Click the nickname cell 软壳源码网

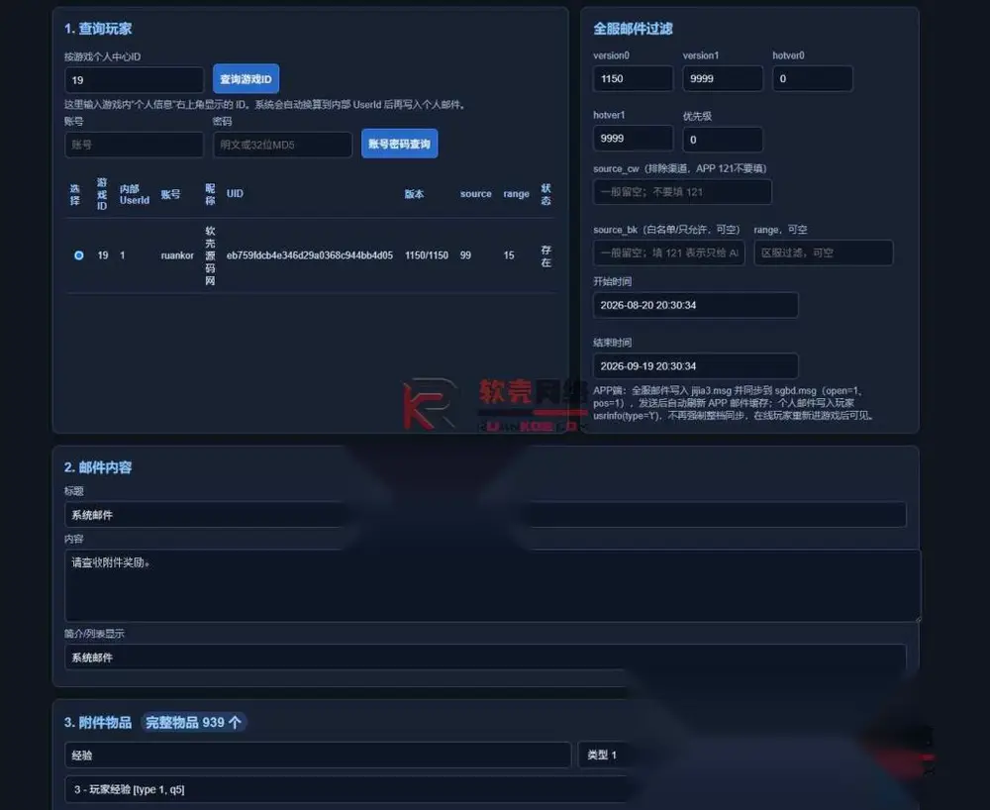pyautogui.click(x=210, y=255)
